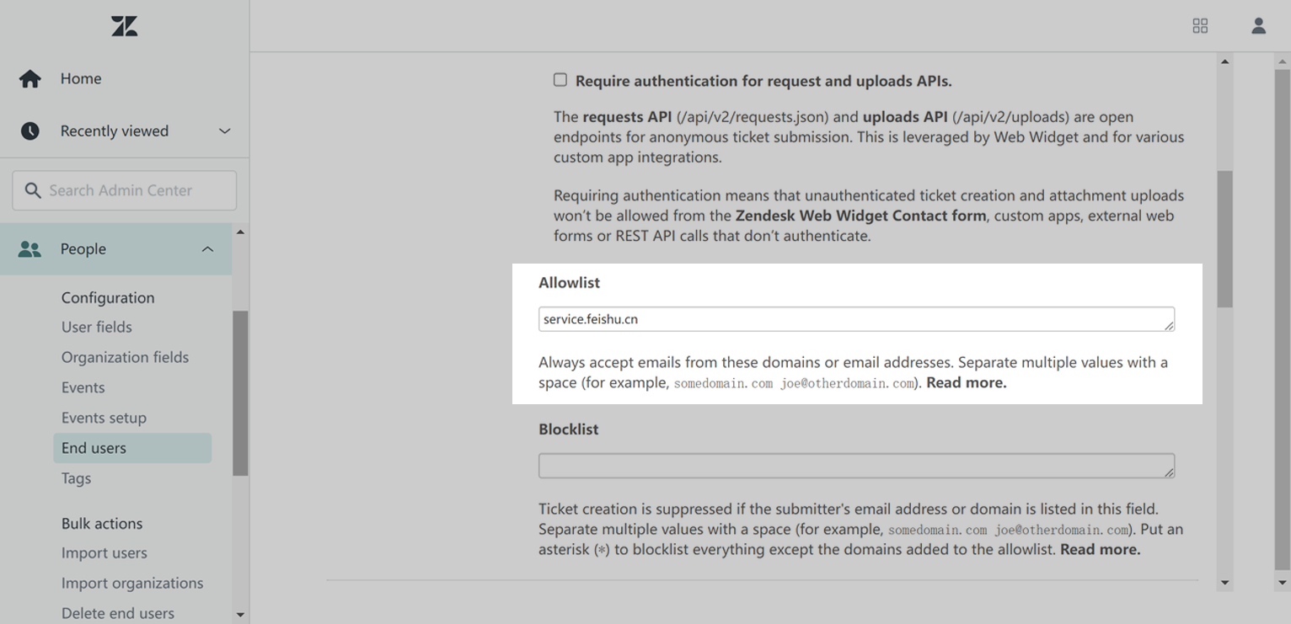Enable authentication for request and uploads APIs
The image size is (1291, 624).
[560, 79]
